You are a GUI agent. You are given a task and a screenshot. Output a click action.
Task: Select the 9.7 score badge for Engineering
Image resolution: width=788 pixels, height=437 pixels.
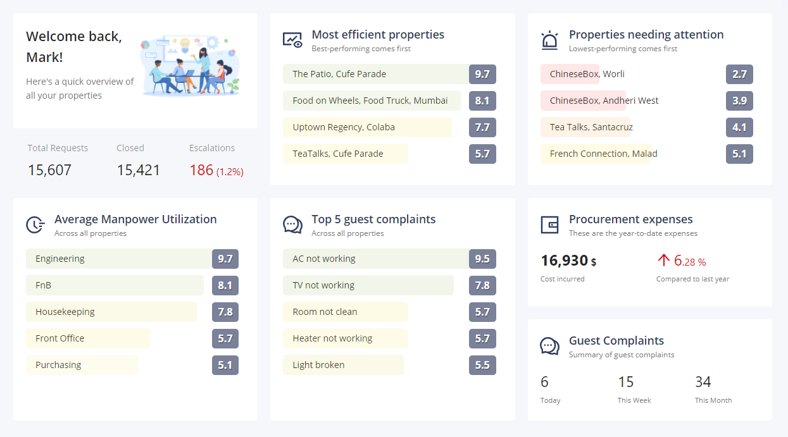pos(225,259)
